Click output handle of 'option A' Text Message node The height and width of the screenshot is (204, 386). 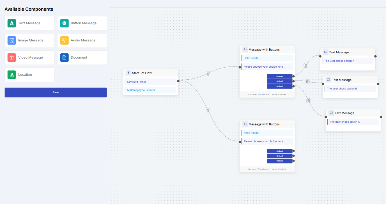point(375,56)
